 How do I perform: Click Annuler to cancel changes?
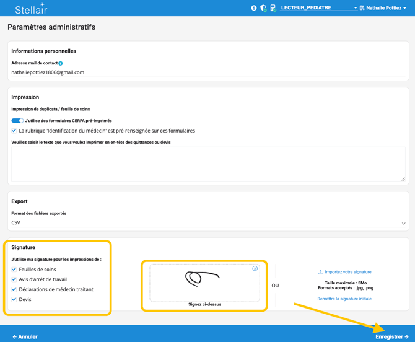point(25,336)
